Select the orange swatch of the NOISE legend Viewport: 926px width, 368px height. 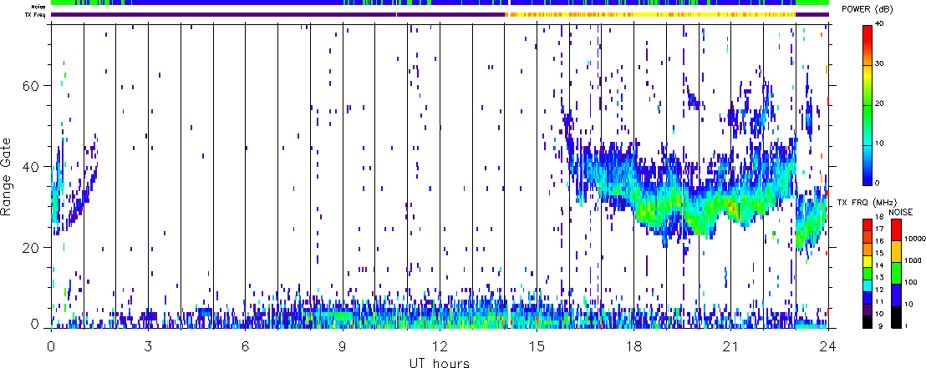point(896,251)
